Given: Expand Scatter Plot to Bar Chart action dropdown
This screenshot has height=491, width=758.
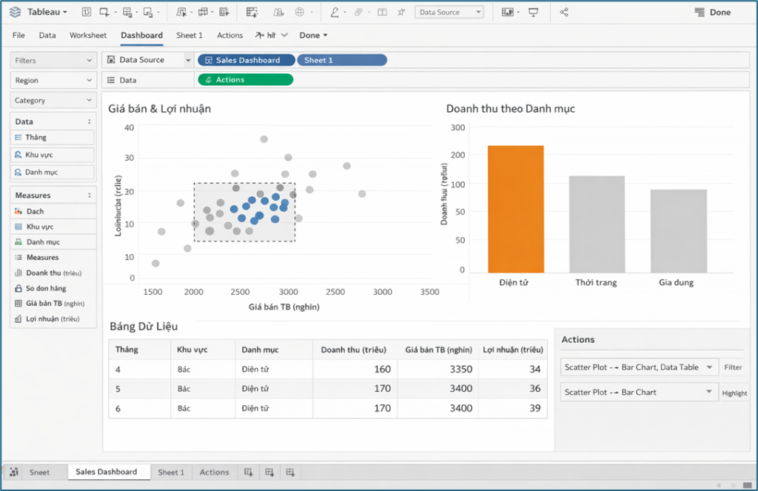Looking at the screenshot, I should [708, 392].
